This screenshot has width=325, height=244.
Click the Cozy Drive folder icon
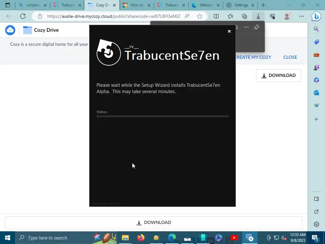[27, 30]
